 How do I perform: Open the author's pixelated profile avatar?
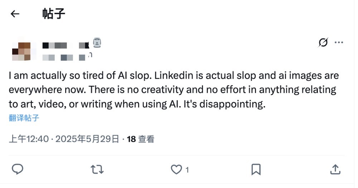(x=21, y=51)
